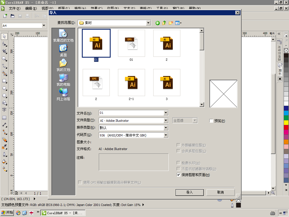This screenshot has width=289, height=217.
Task: Open the Edit (编辑) menu
Action: pyautogui.click(x=31, y=8)
